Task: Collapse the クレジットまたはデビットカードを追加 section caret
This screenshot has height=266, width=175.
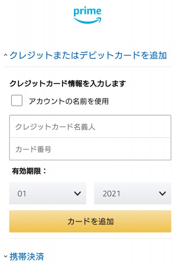Action: [x=5, y=55]
